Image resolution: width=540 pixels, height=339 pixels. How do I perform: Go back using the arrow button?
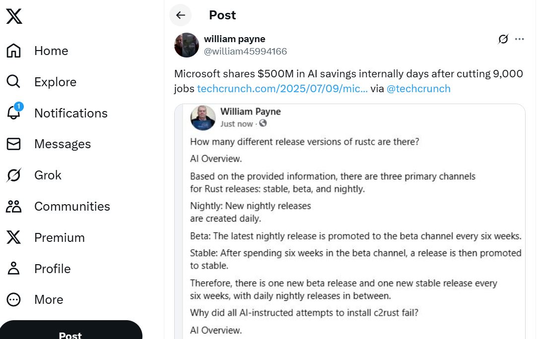pyautogui.click(x=181, y=15)
